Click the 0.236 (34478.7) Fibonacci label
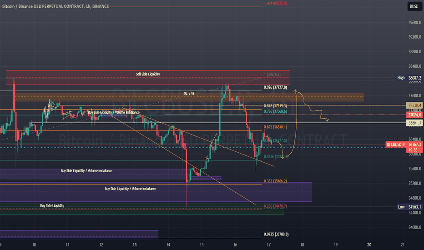 pos(275,206)
